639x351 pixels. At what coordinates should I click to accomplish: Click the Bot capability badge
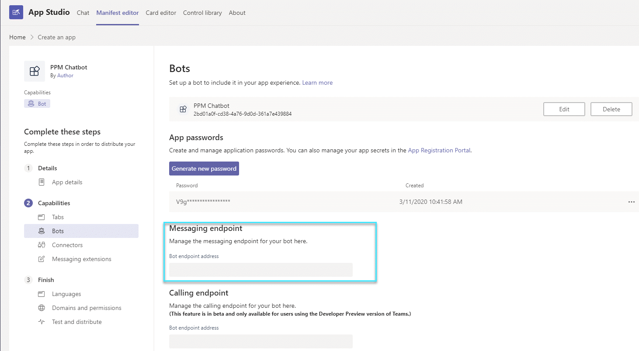(37, 104)
